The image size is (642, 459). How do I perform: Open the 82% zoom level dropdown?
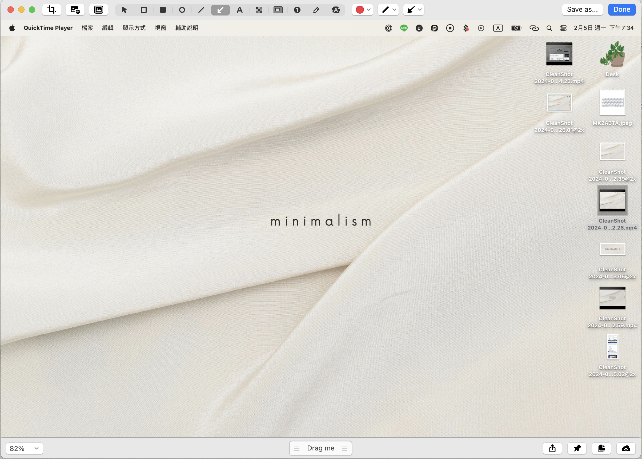[24, 448]
